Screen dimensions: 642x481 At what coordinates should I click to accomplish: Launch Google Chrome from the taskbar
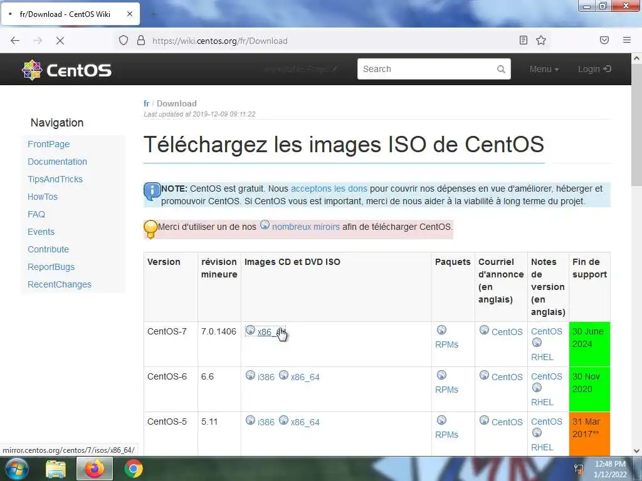click(x=134, y=468)
